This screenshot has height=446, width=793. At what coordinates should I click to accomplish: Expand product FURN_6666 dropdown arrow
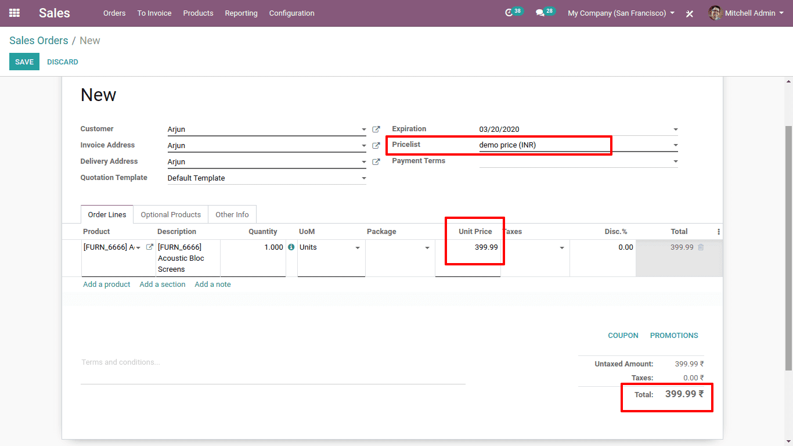(138, 248)
